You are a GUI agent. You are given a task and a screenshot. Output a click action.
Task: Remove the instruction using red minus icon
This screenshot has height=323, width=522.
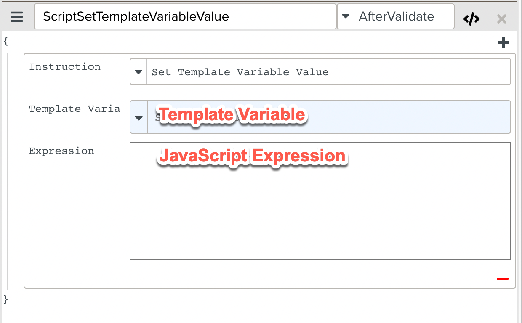click(x=503, y=278)
